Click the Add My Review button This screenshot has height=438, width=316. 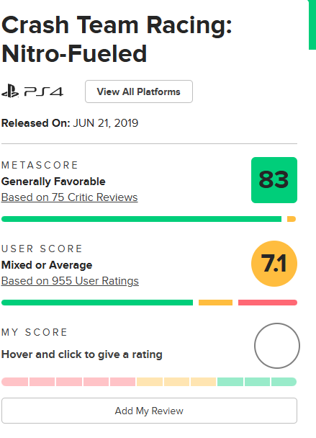coord(149,411)
